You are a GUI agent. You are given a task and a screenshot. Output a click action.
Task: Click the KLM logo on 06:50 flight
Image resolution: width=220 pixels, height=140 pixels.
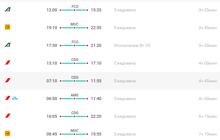15,98
